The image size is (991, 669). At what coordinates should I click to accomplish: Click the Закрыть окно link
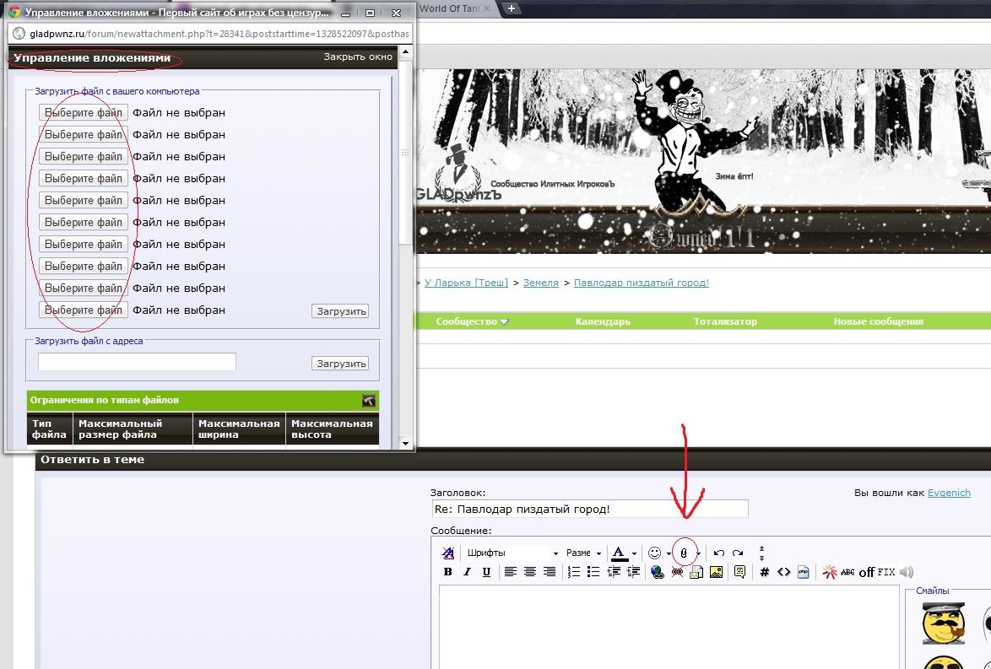point(358,57)
